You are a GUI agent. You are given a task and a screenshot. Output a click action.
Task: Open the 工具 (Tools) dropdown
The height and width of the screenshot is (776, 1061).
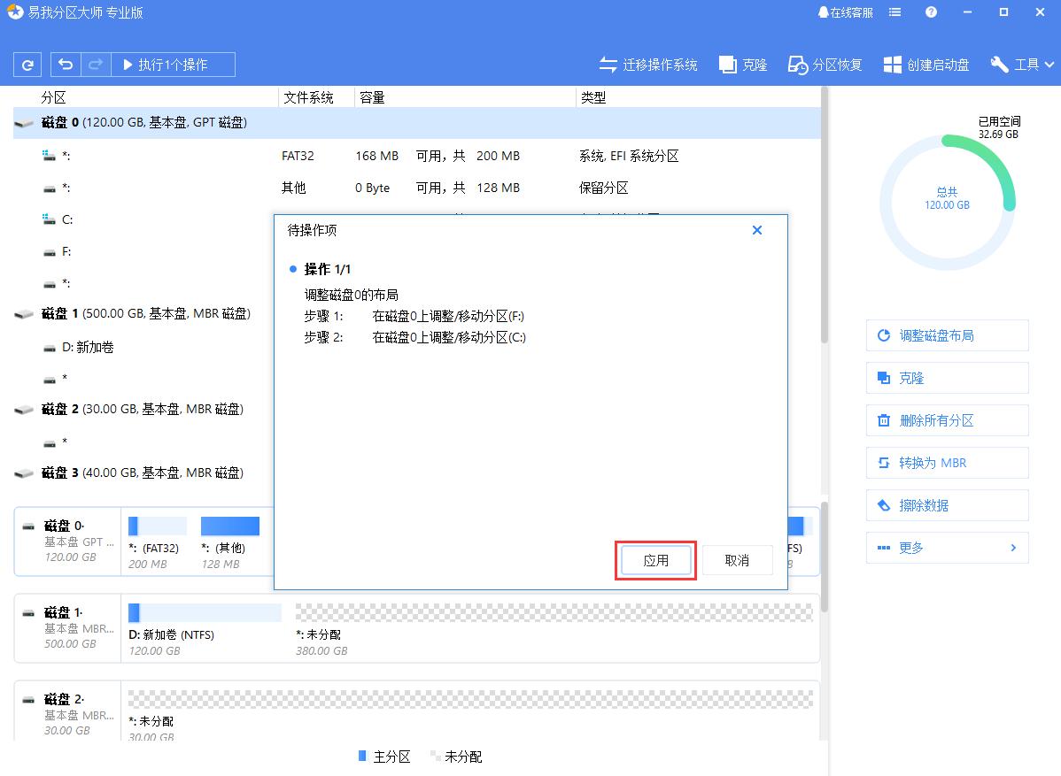pyautogui.click(x=1022, y=64)
